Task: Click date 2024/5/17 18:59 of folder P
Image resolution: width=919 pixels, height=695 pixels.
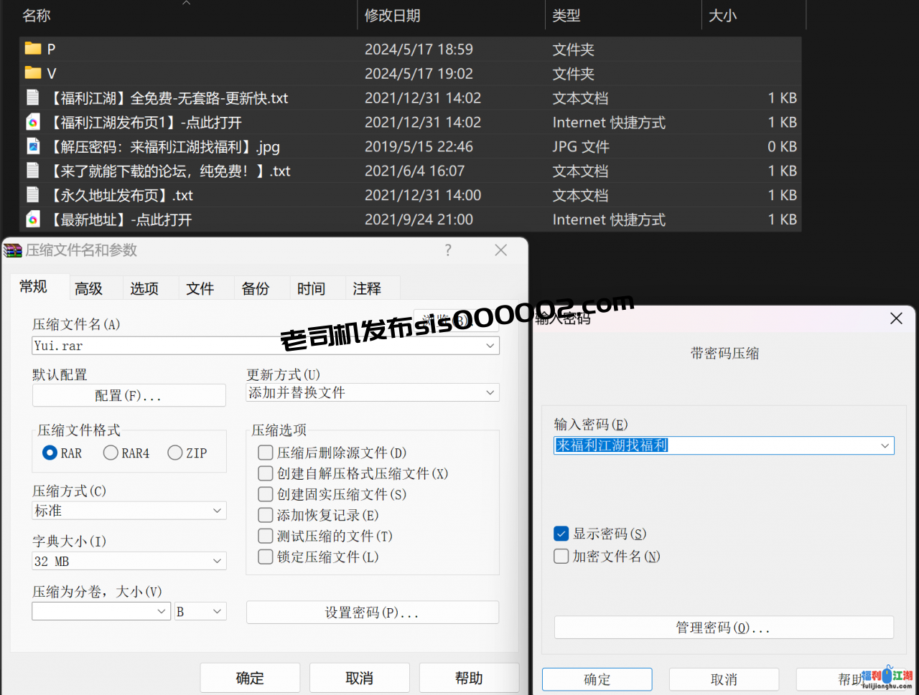Action: click(419, 49)
